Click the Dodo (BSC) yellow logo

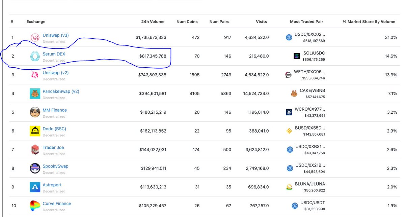pyautogui.click(x=35, y=131)
